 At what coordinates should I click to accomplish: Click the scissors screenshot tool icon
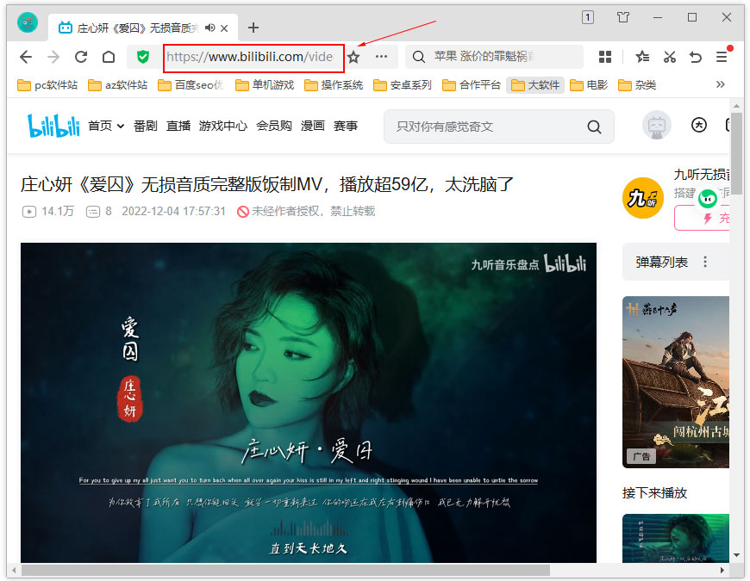click(x=669, y=57)
